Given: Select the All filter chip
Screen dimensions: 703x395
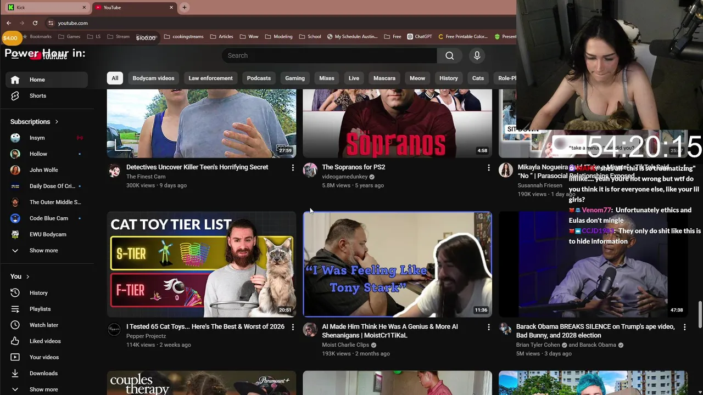Looking at the screenshot, I should click(115, 78).
